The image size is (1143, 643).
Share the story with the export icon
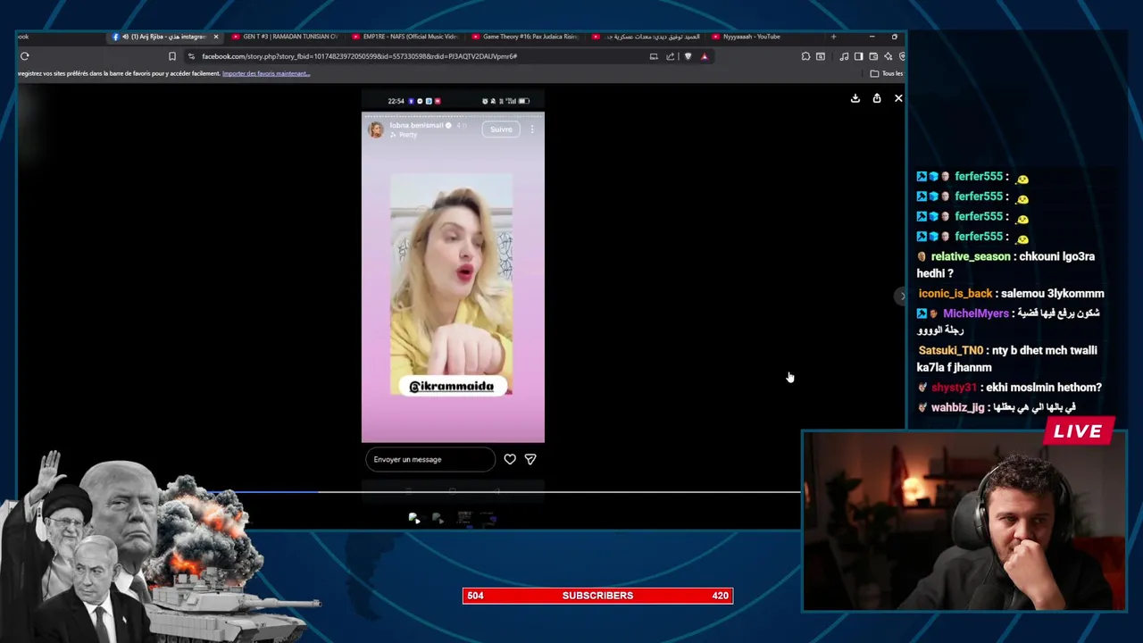click(877, 98)
